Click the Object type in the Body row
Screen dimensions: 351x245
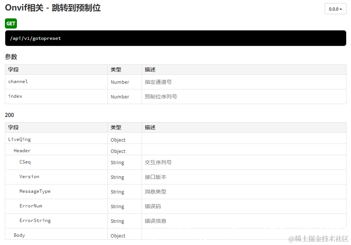pyautogui.click(x=118, y=236)
